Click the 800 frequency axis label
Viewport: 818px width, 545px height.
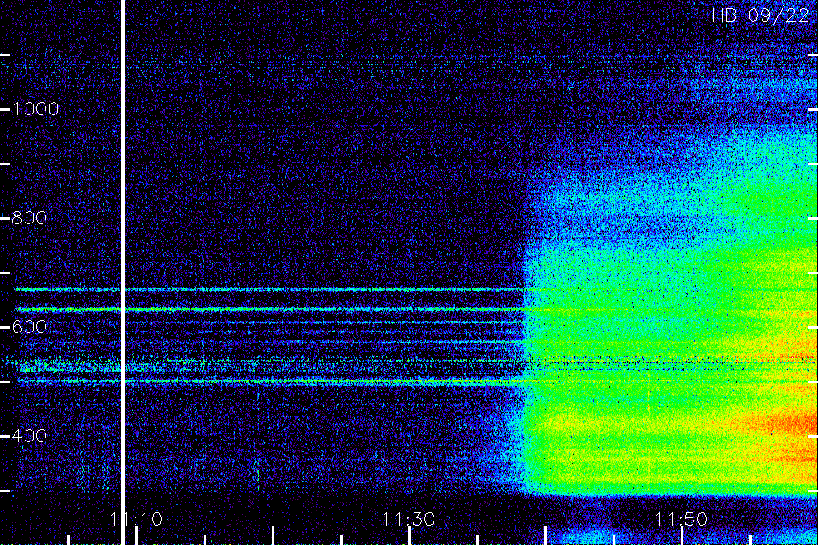click(x=29, y=217)
